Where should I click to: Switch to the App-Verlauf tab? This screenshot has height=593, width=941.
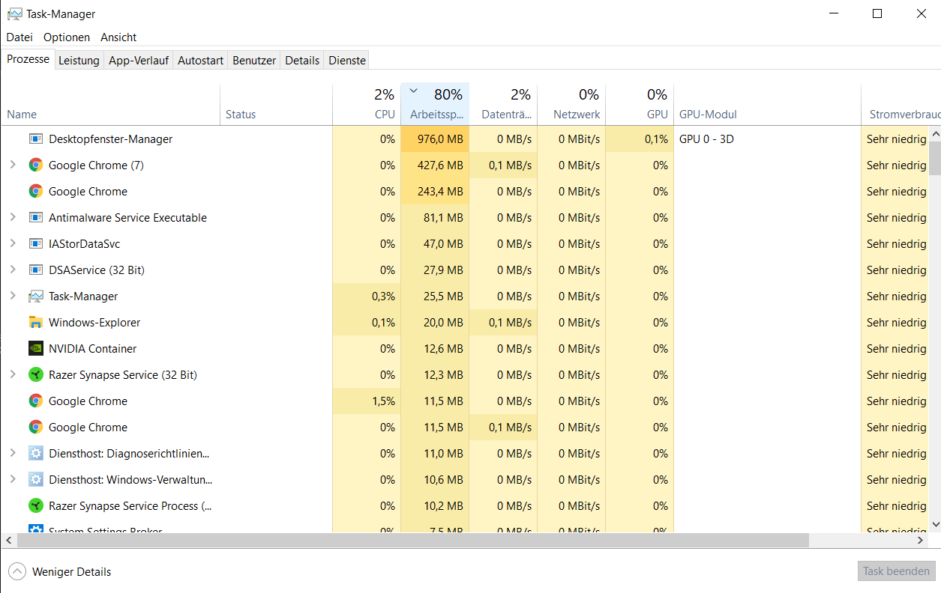[x=139, y=61]
